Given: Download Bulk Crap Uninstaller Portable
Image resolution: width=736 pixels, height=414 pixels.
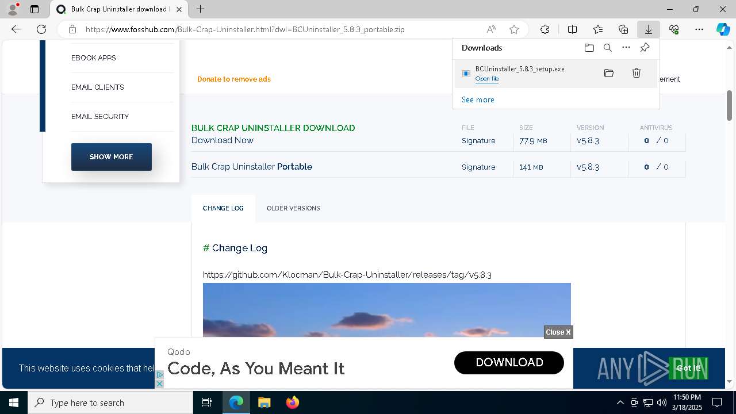Looking at the screenshot, I should tap(252, 167).
